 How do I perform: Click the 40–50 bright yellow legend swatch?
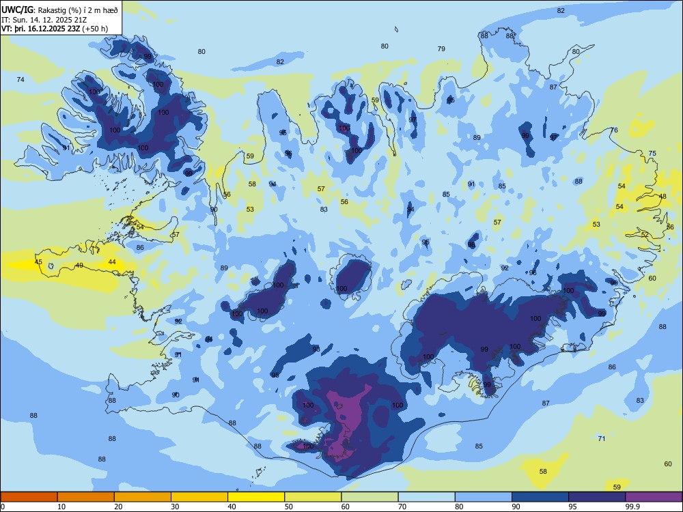[256, 497]
